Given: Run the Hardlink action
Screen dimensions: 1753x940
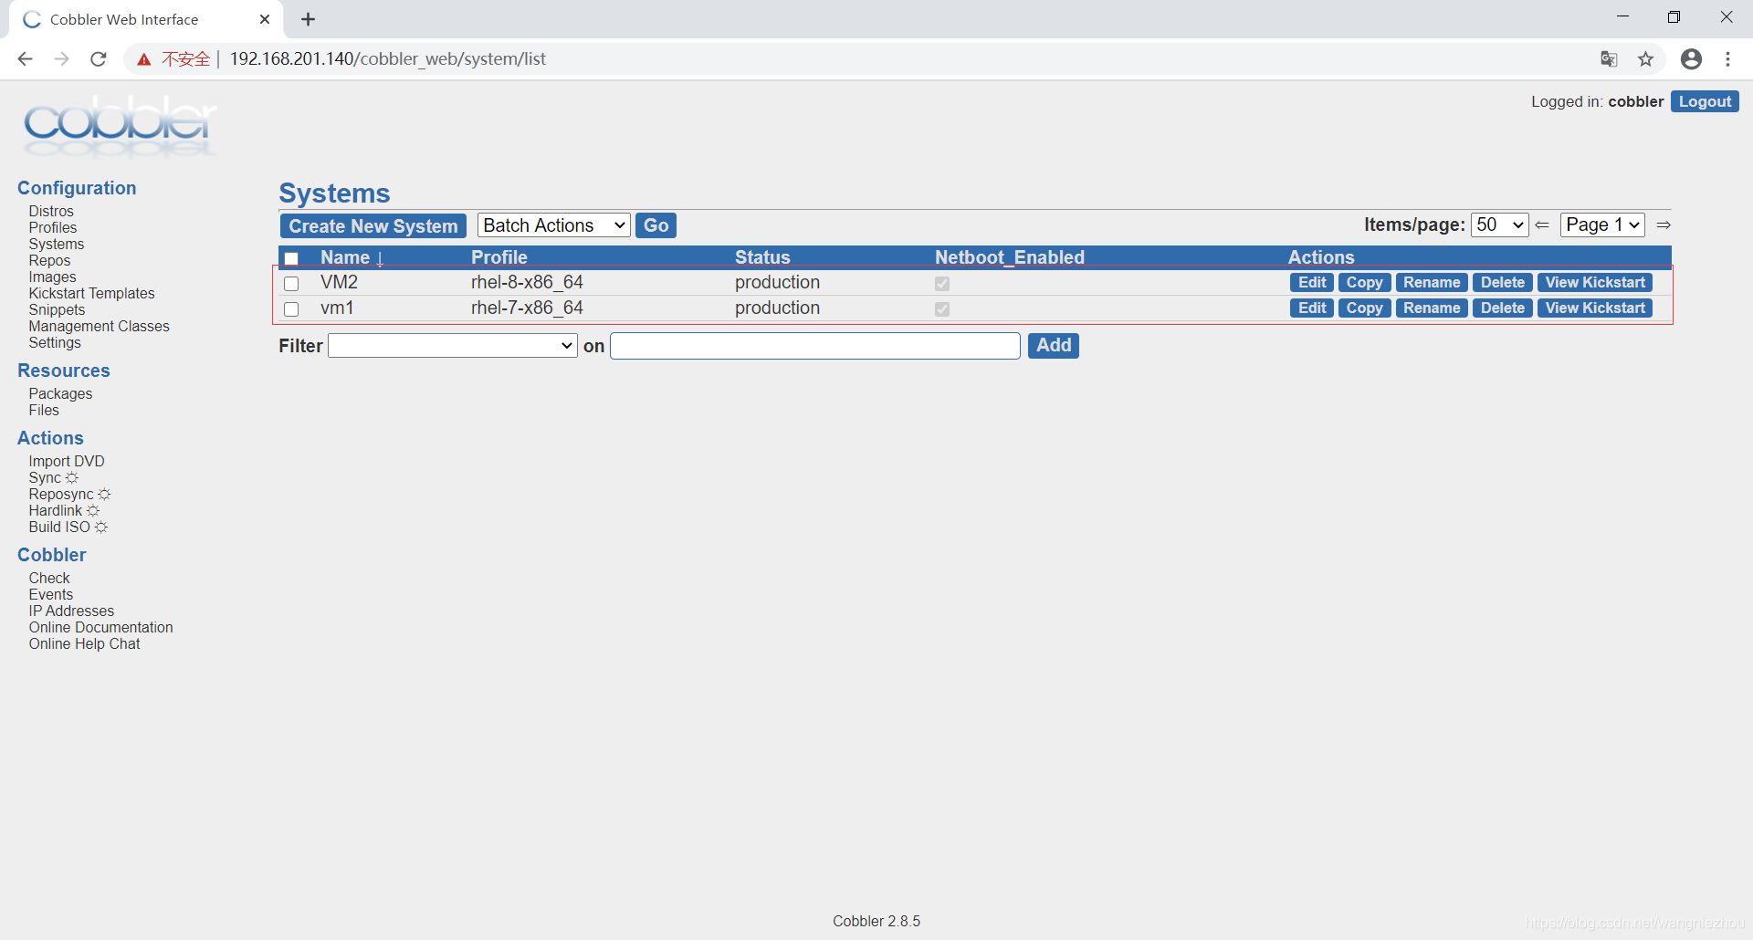Looking at the screenshot, I should tap(64, 510).
